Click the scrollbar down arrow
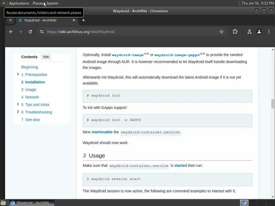The width and height of the screenshot is (275, 206). coord(273,197)
